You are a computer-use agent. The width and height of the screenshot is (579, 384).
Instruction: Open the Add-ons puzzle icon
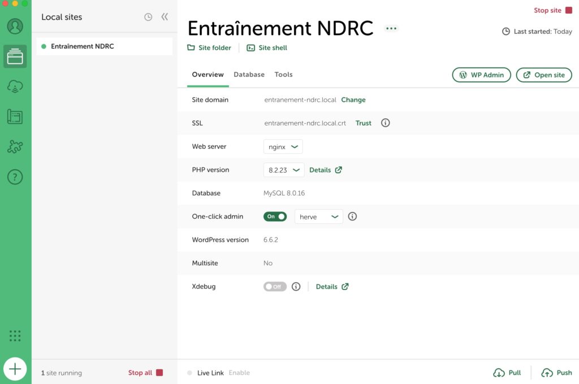tap(15, 146)
